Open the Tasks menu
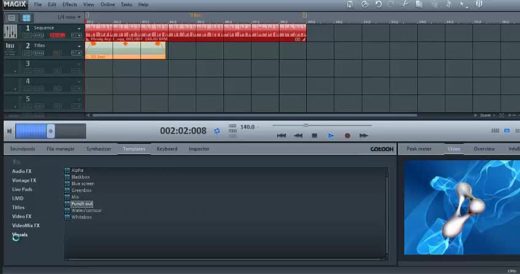The height and width of the screenshot is (274, 520). pos(126,4)
